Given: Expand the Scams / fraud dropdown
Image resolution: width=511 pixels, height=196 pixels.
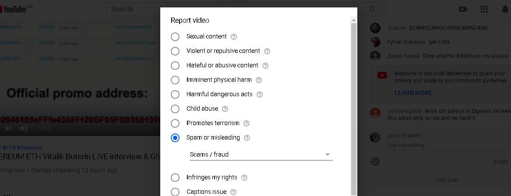Looking at the screenshot, I should pyautogui.click(x=261, y=154).
